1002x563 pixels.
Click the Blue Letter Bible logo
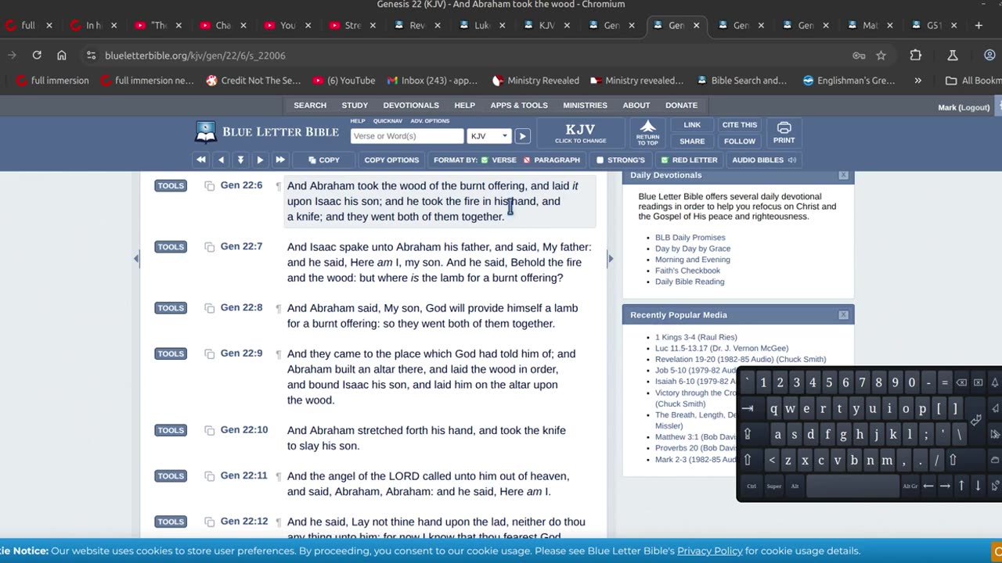(267, 133)
